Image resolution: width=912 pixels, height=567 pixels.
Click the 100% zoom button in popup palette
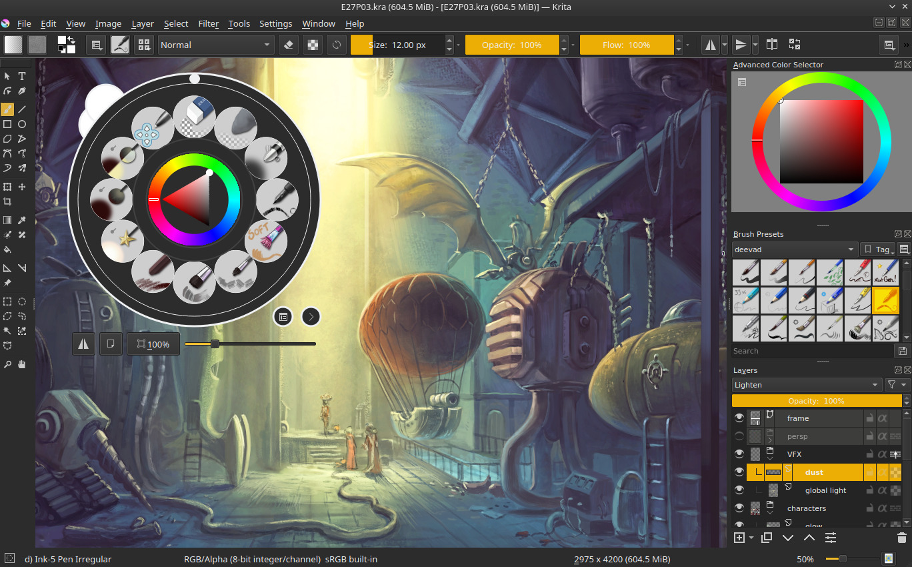tap(153, 344)
